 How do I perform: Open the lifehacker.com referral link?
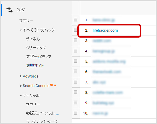tap(105, 30)
